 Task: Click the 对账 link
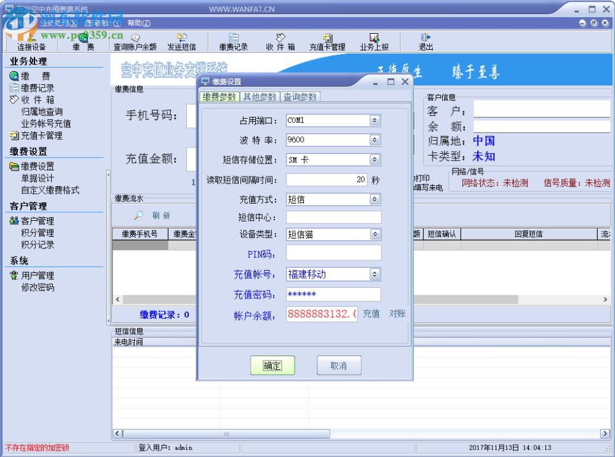click(x=397, y=314)
